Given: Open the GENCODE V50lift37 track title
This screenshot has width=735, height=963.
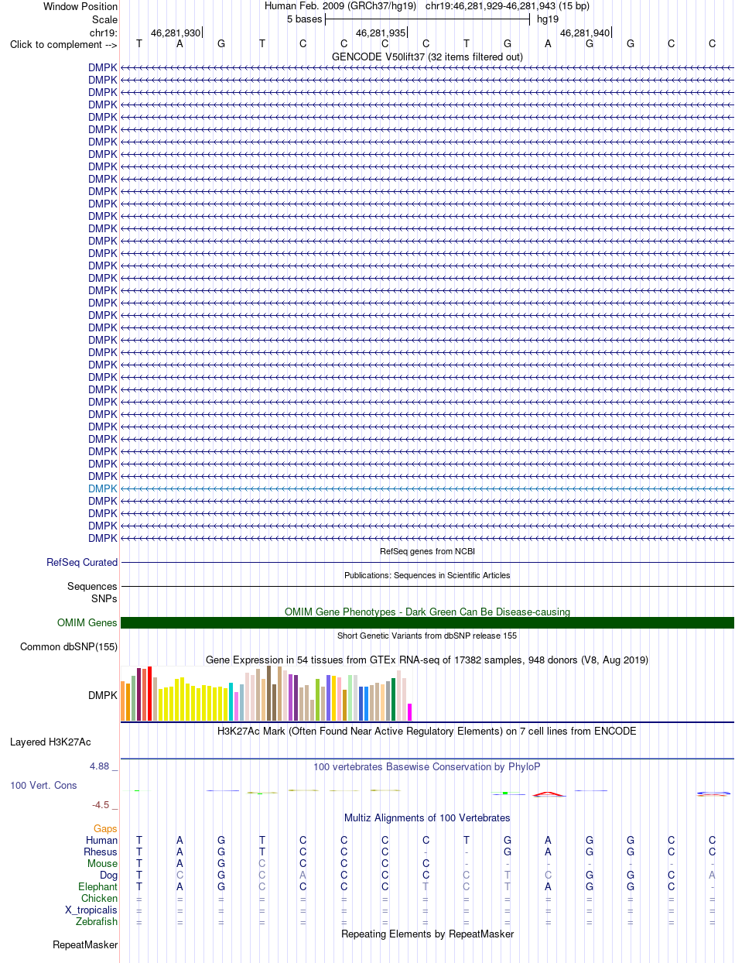Looking at the screenshot, I should pos(427,57).
